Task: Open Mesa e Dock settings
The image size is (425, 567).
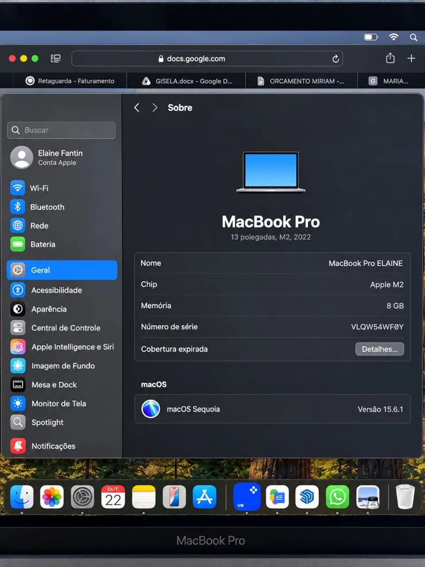Action: (x=44, y=384)
